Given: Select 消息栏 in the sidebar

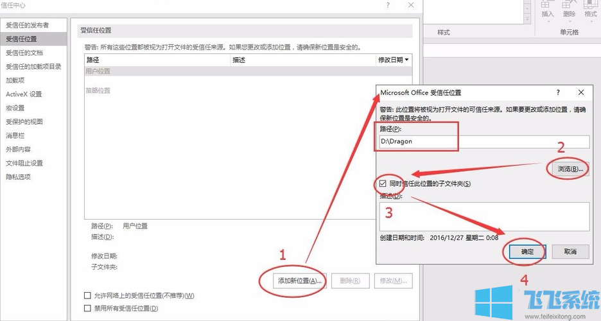Looking at the screenshot, I should coord(15,135).
